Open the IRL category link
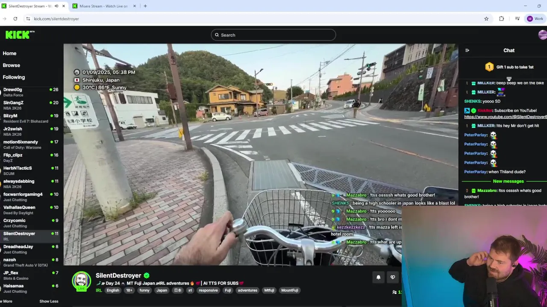 (99, 290)
